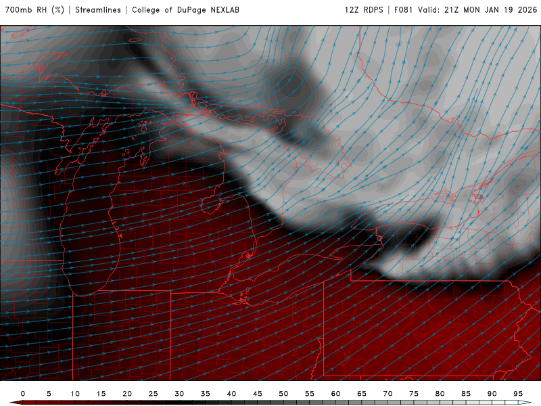The width and height of the screenshot is (541, 406).
Task: Click the colorbar label "45"
Action: coord(258,394)
